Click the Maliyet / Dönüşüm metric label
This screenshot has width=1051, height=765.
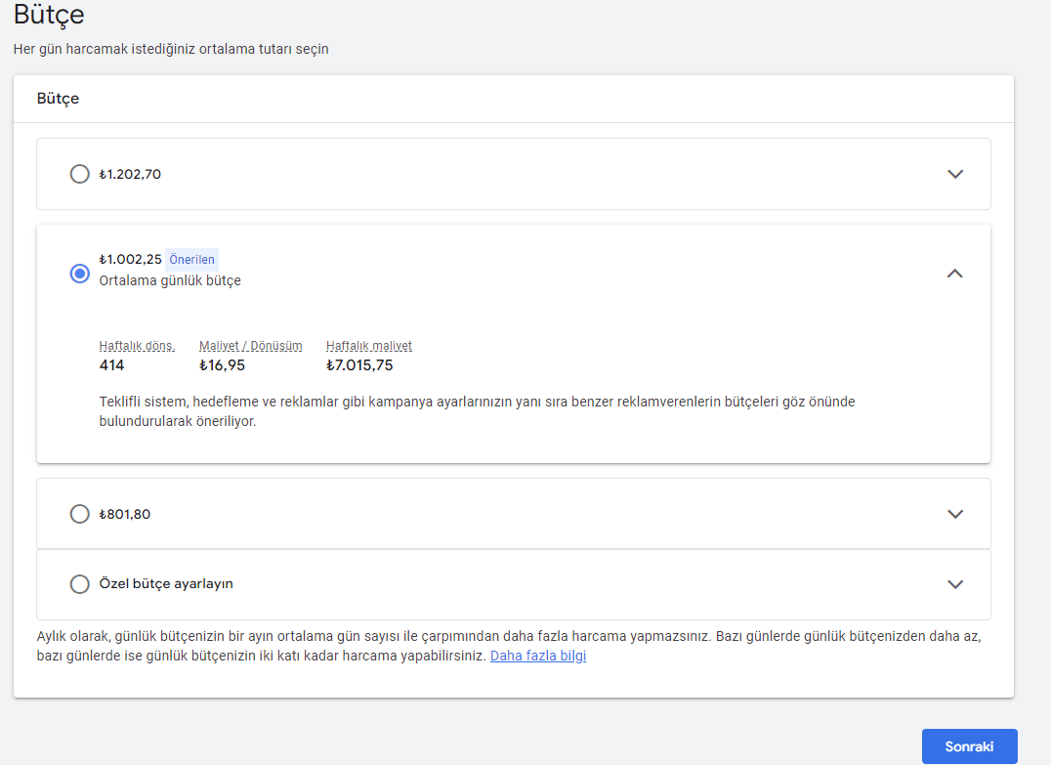click(x=251, y=346)
